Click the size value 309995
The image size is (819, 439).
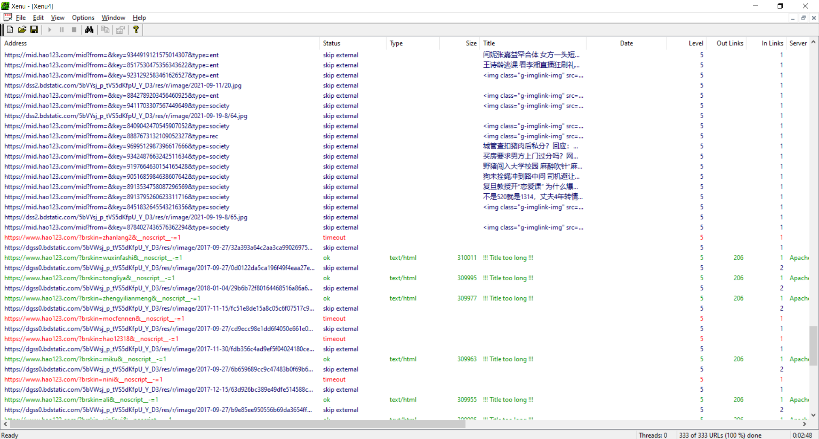(x=467, y=278)
